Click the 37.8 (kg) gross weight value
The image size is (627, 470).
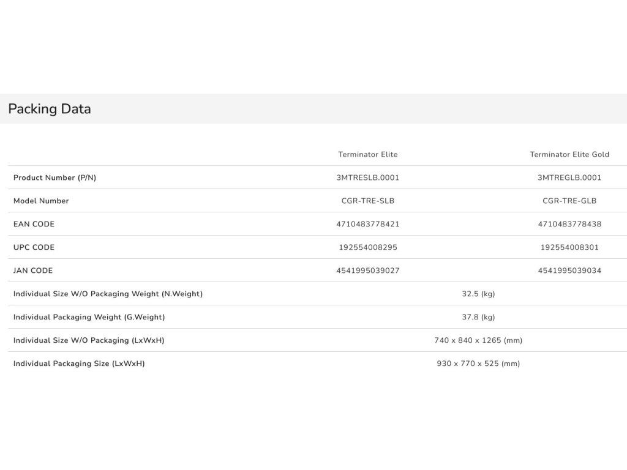tap(478, 317)
